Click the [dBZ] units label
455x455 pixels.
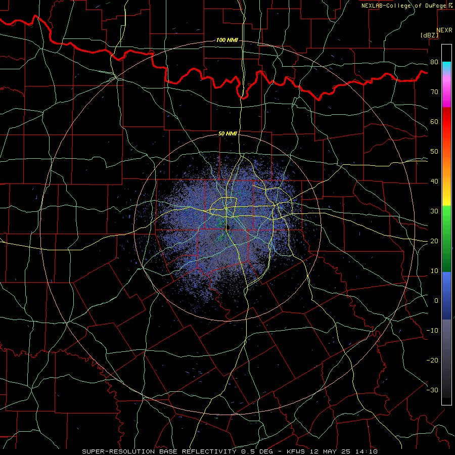(x=429, y=35)
